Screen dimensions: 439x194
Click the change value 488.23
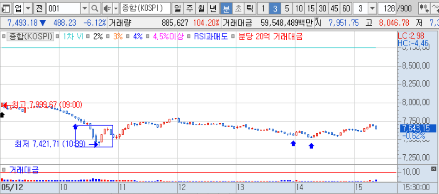(65, 23)
